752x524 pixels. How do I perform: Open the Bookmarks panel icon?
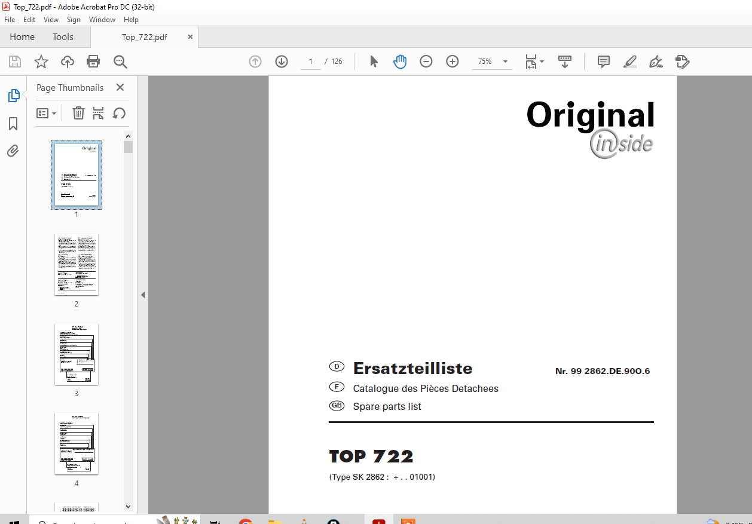pos(13,124)
